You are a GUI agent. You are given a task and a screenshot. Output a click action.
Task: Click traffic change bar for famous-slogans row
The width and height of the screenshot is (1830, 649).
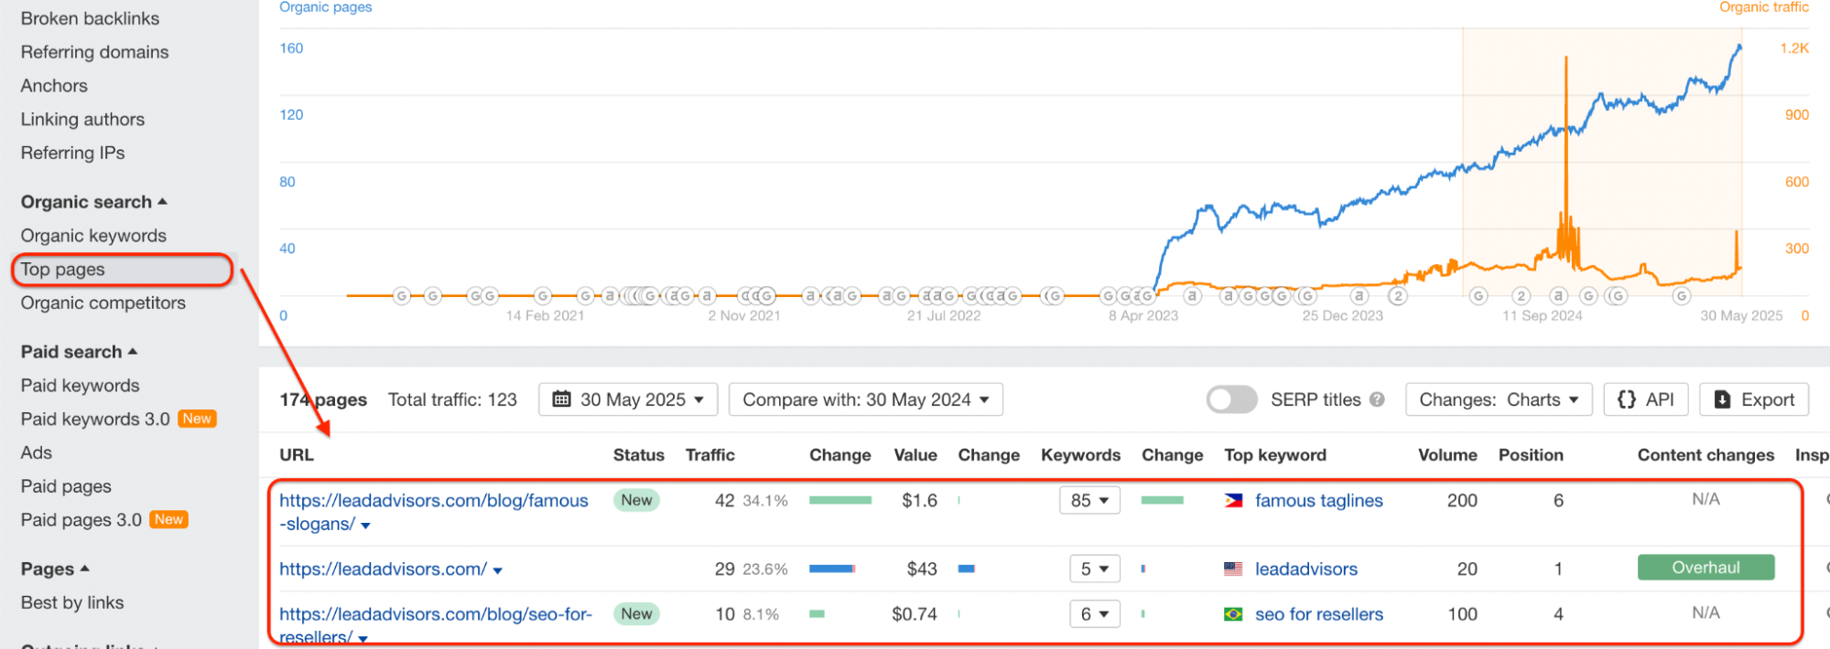point(840,500)
